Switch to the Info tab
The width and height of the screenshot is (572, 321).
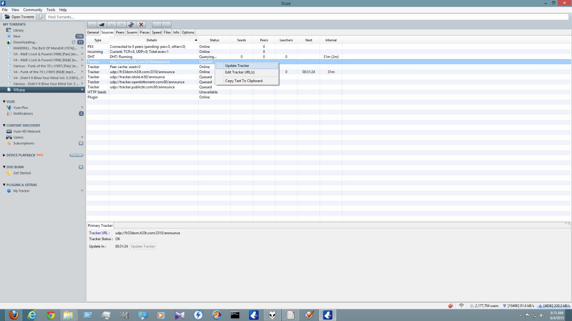(x=176, y=32)
